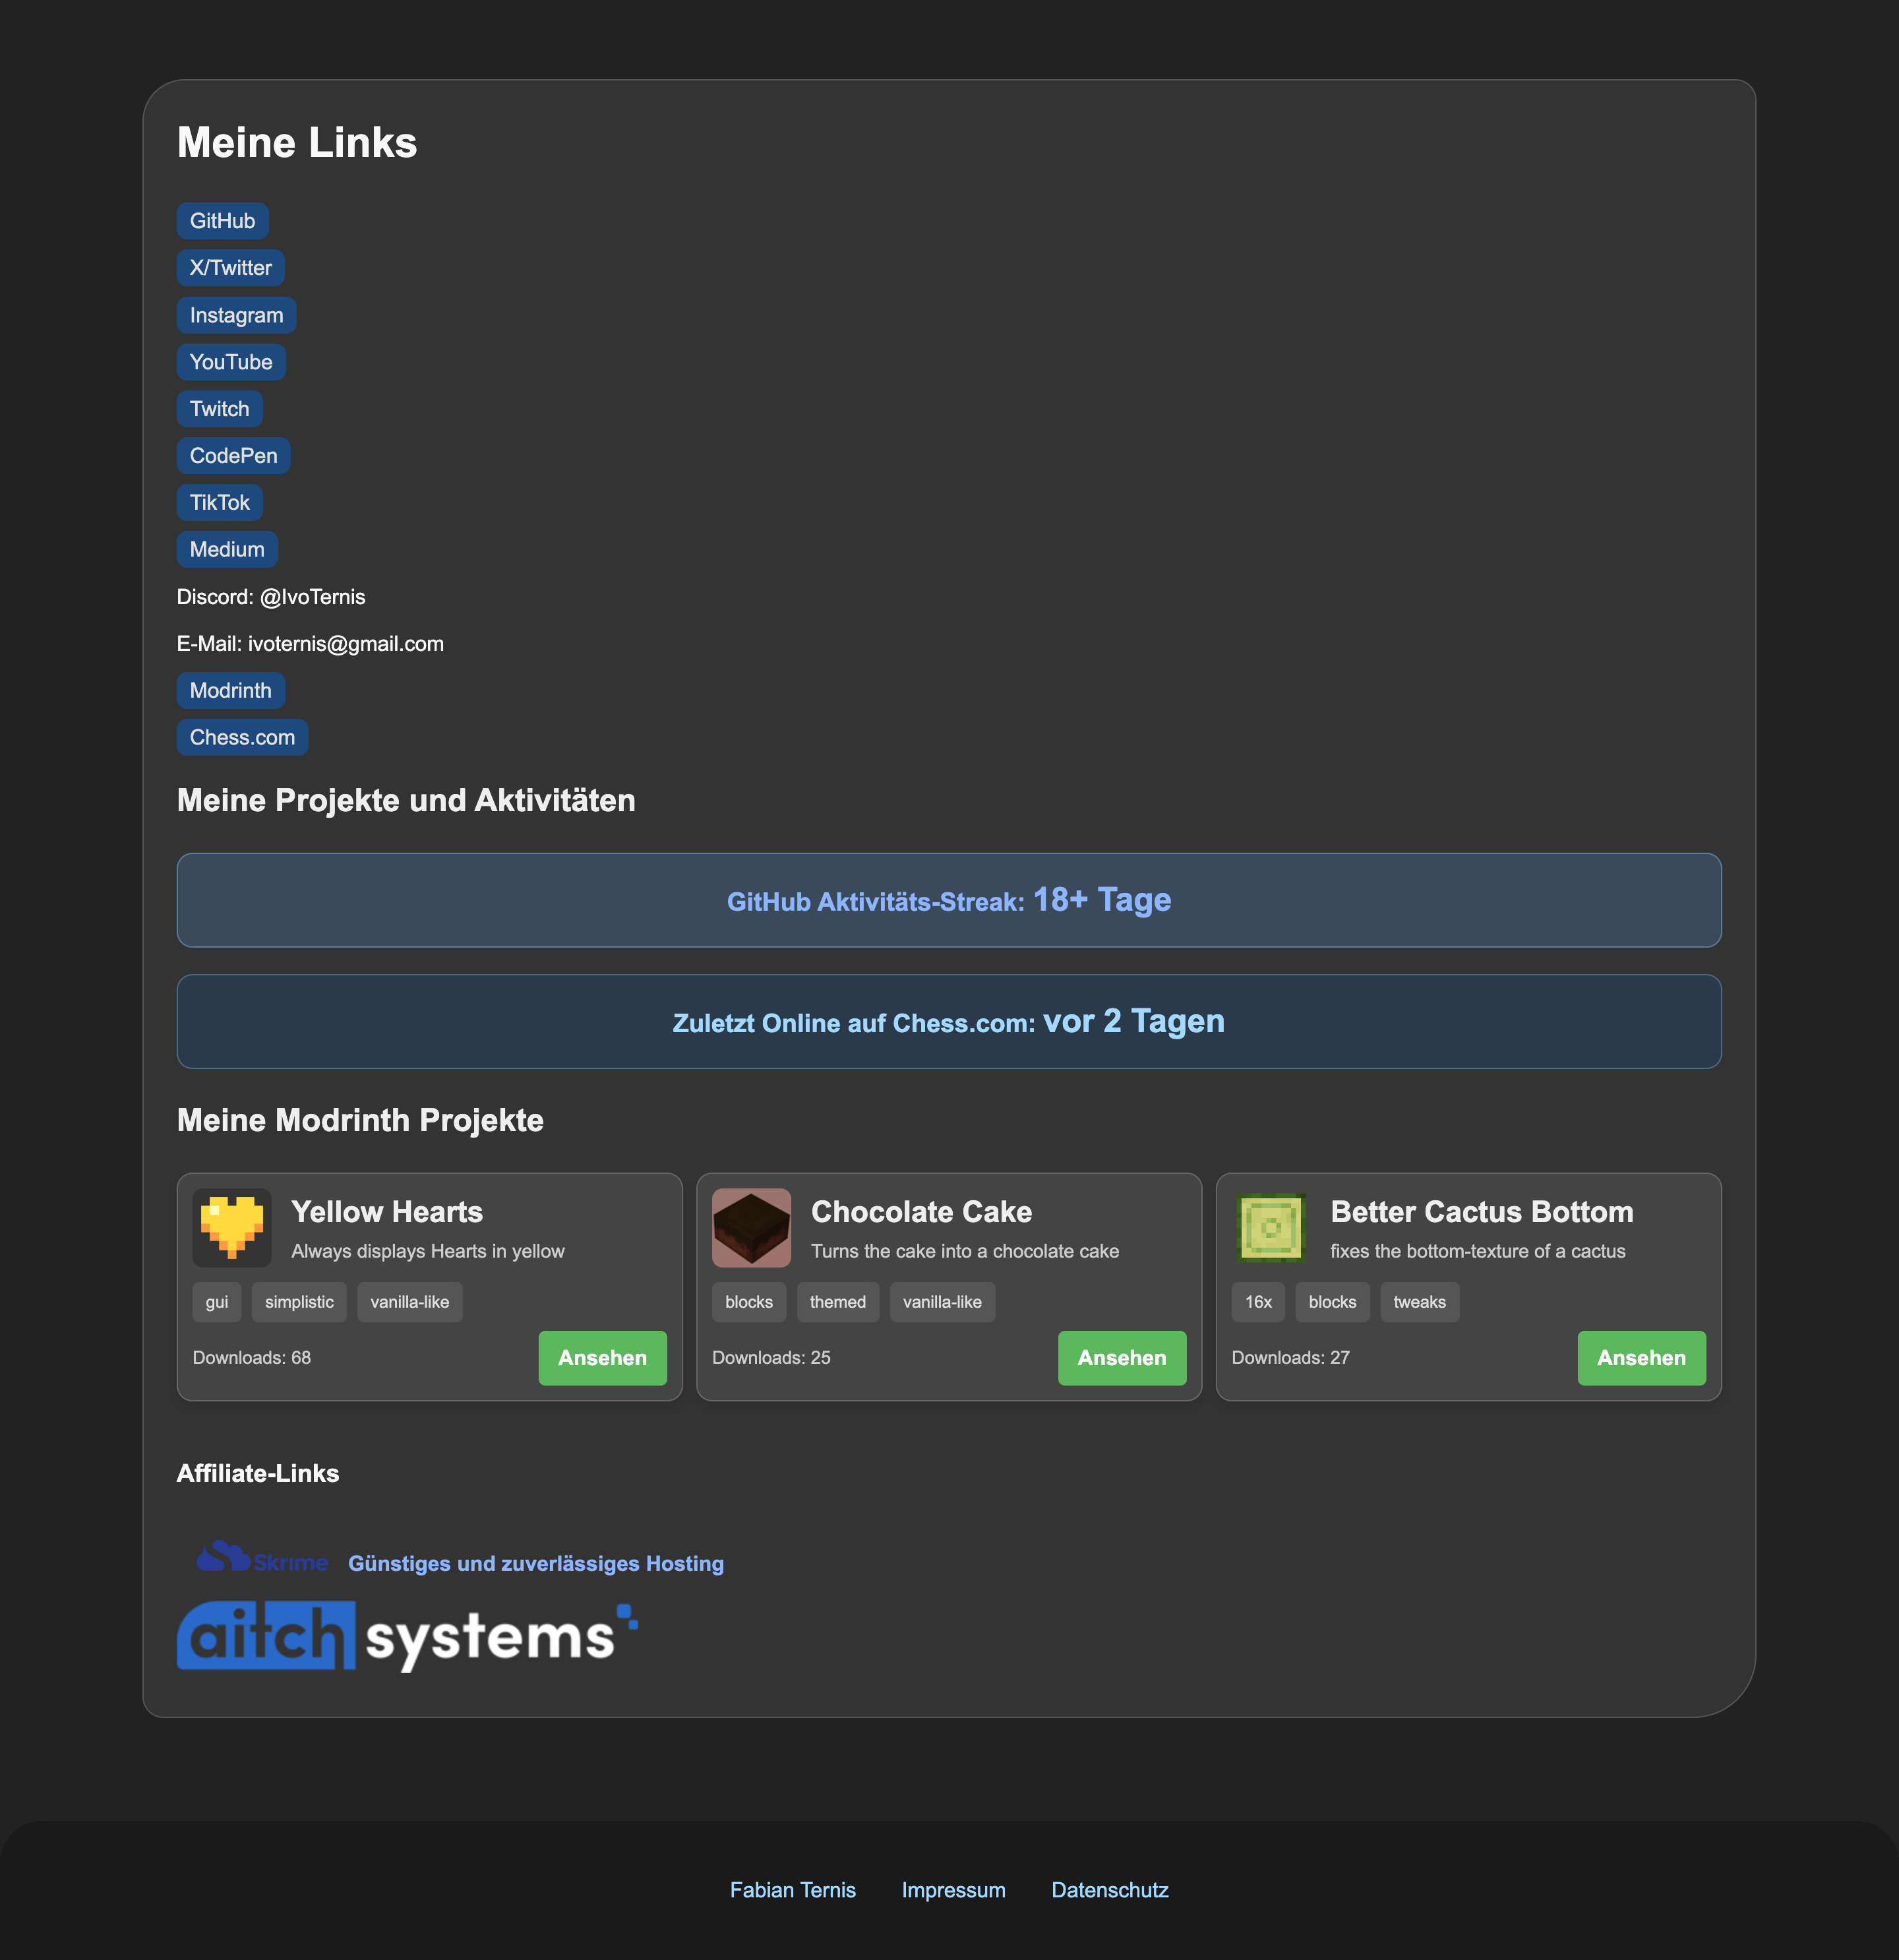Click the Yellow Hearts title
This screenshot has width=1899, height=1960.
coord(387,1212)
